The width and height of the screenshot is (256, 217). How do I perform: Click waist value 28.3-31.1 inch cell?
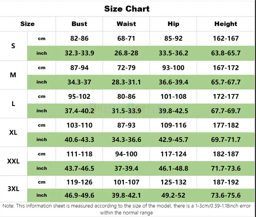(126, 82)
